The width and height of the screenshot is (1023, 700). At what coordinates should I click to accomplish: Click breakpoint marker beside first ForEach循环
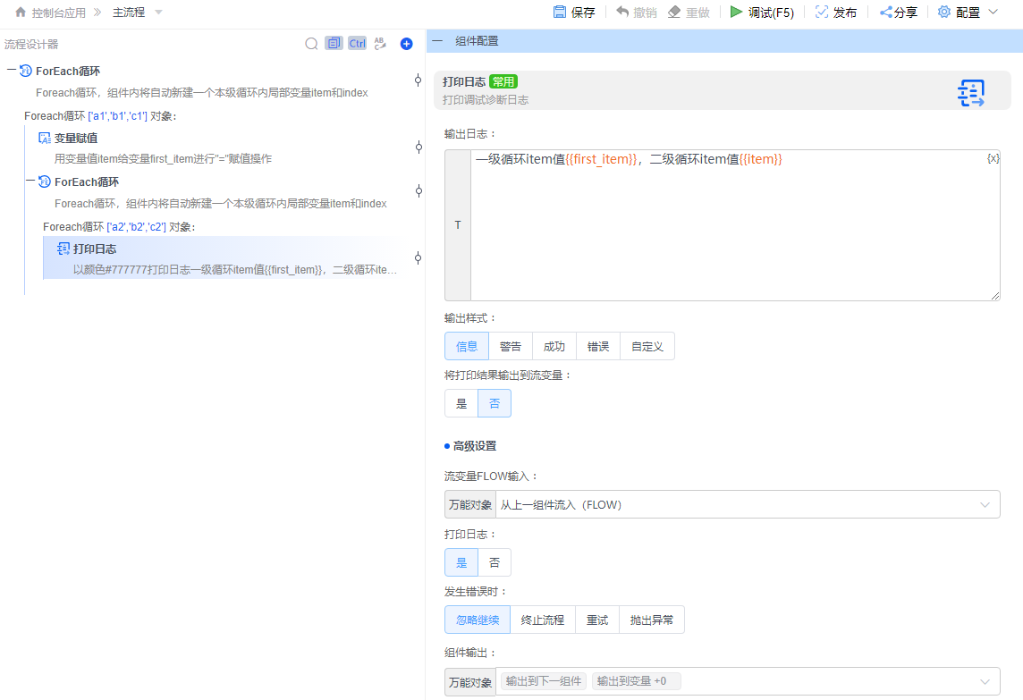418,80
